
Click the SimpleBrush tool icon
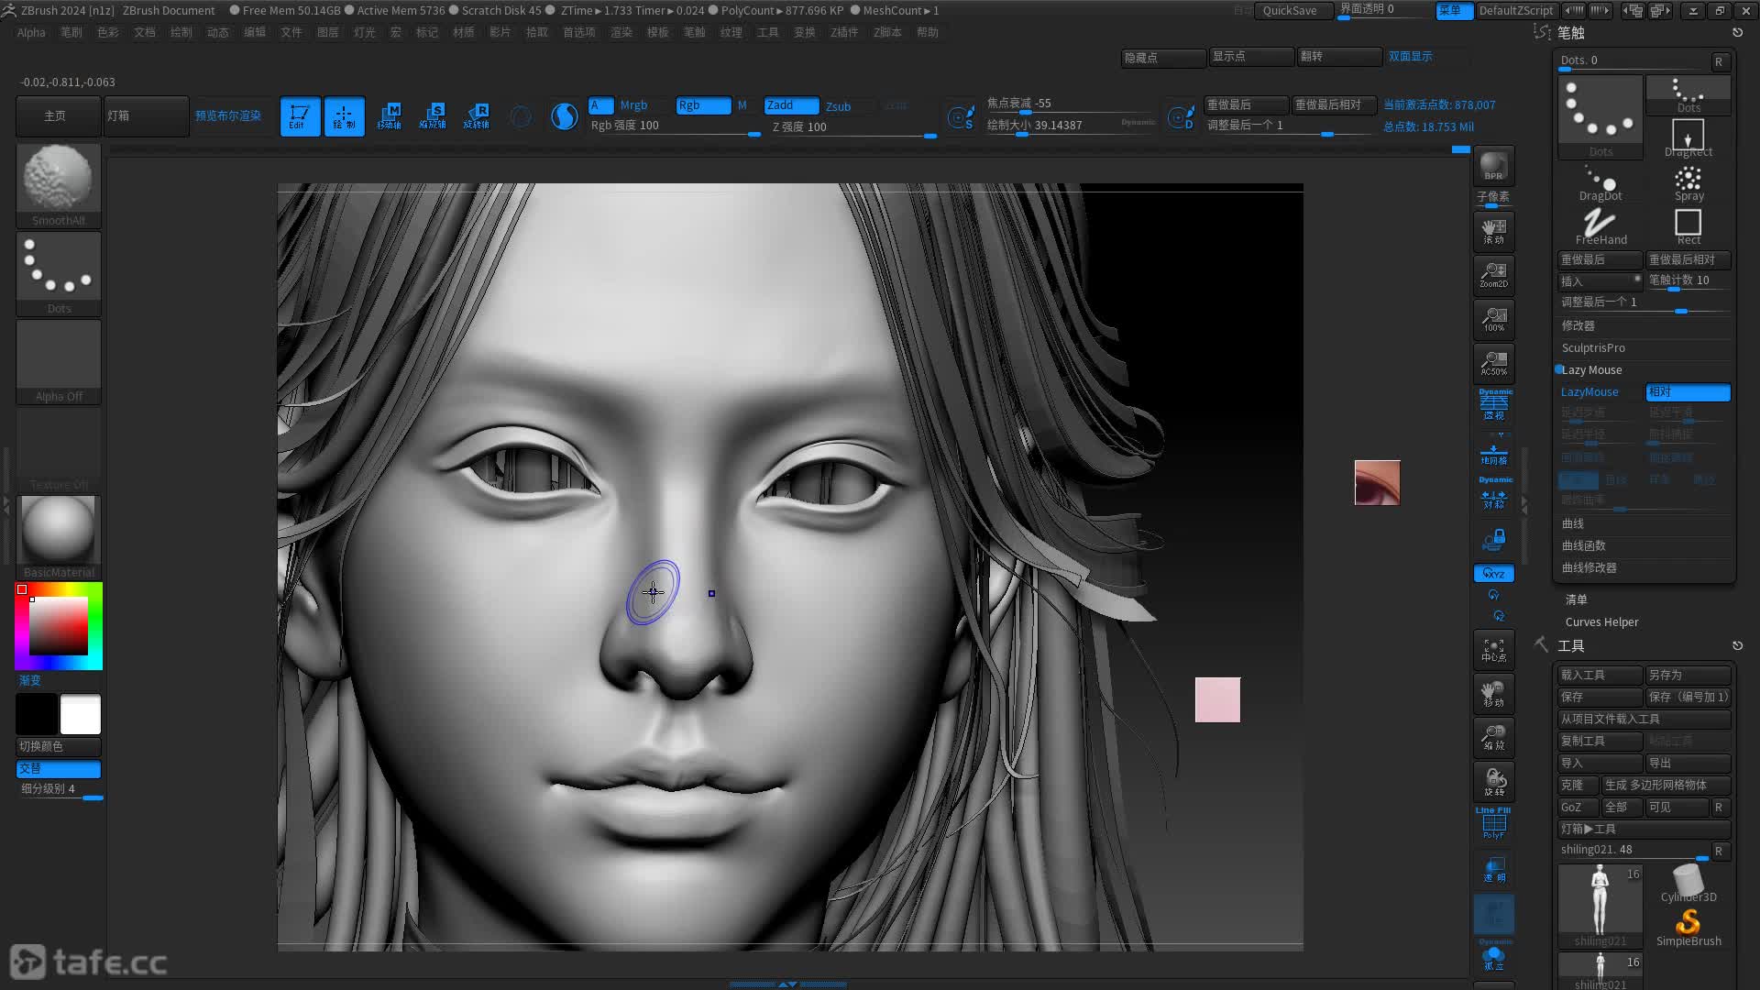click(1688, 927)
